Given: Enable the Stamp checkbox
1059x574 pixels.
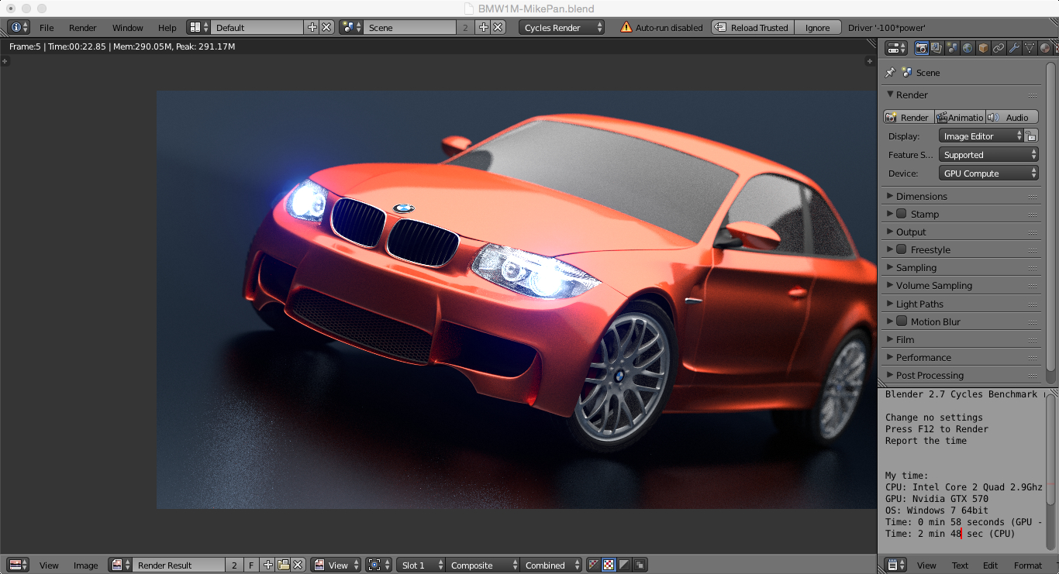Looking at the screenshot, I should (902, 214).
